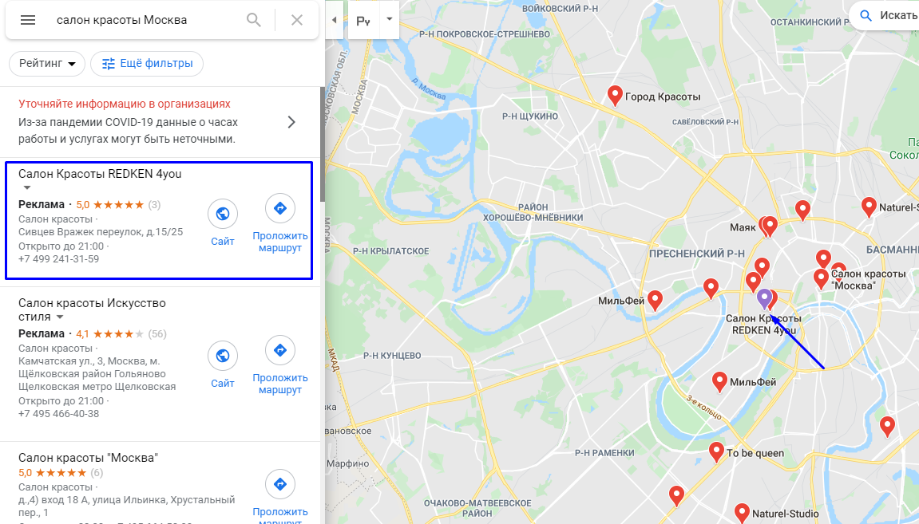
Task: Clear search with the X icon
Action: 297,20
